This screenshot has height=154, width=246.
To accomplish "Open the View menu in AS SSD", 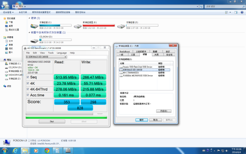I will (42, 53).
